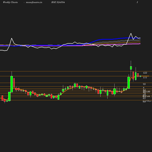Click the "Weekly Charts" title text
The height and width of the screenshot is (152, 152).
click(10, 2)
